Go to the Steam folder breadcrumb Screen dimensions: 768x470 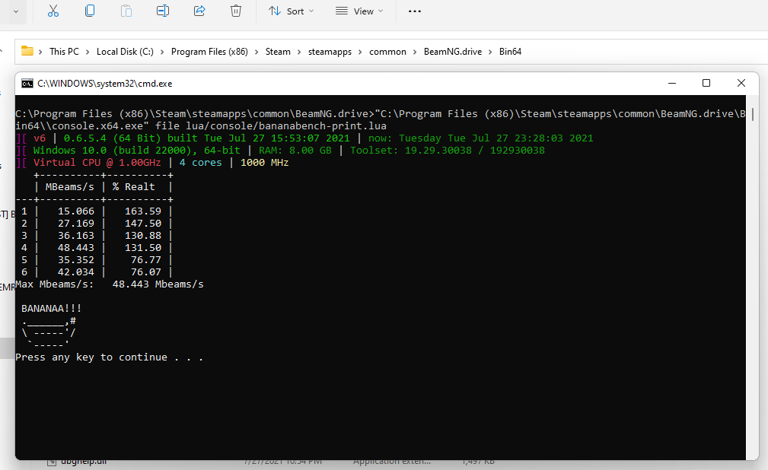pos(278,52)
